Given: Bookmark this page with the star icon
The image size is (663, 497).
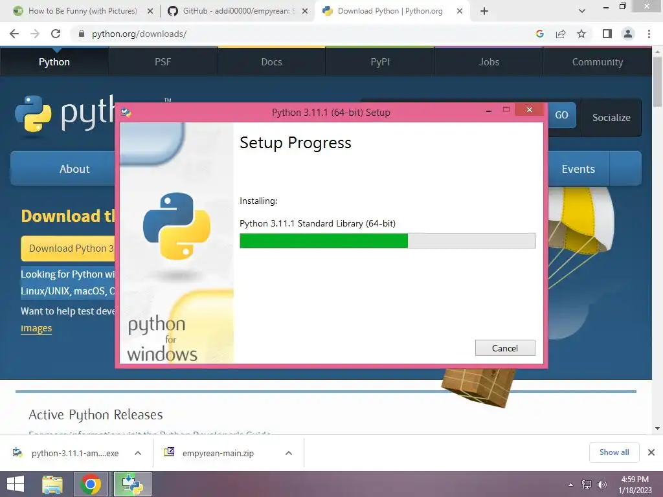Looking at the screenshot, I should click(581, 34).
